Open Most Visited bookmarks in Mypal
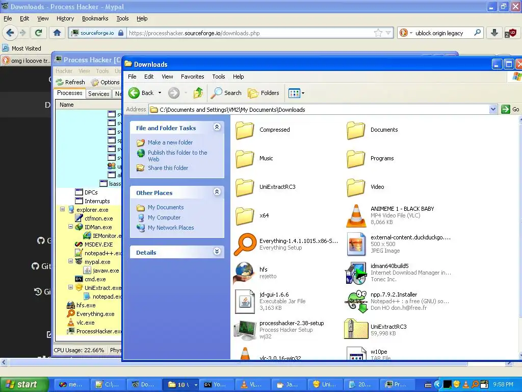The image size is (522, 392). click(22, 48)
